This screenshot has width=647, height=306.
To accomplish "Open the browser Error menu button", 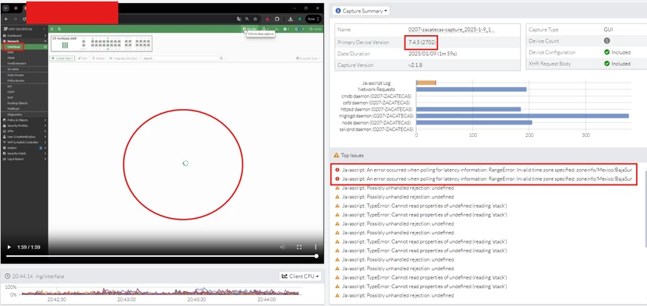I will pos(313,19).
